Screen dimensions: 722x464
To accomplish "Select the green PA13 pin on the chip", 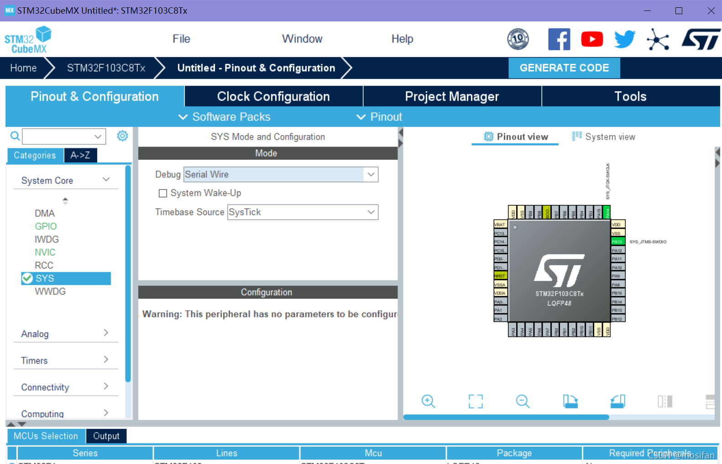I will pyautogui.click(x=617, y=241).
